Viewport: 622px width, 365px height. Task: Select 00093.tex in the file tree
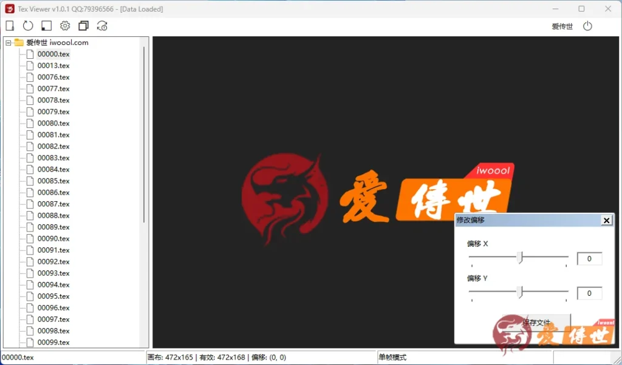click(53, 273)
